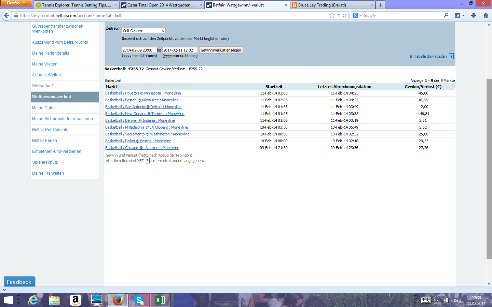Image resolution: width=492 pixels, height=307 pixels.
Task: Open Dallas @ Boston Moneyline market
Action: coord(138,141)
